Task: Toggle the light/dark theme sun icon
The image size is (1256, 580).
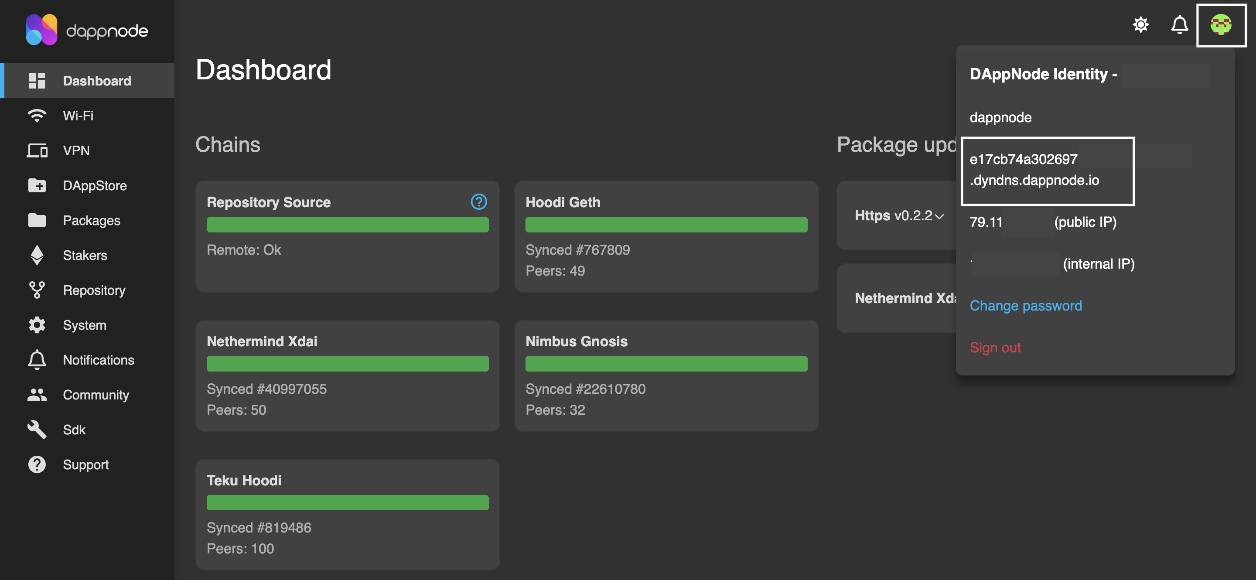Action: pos(1140,24)
